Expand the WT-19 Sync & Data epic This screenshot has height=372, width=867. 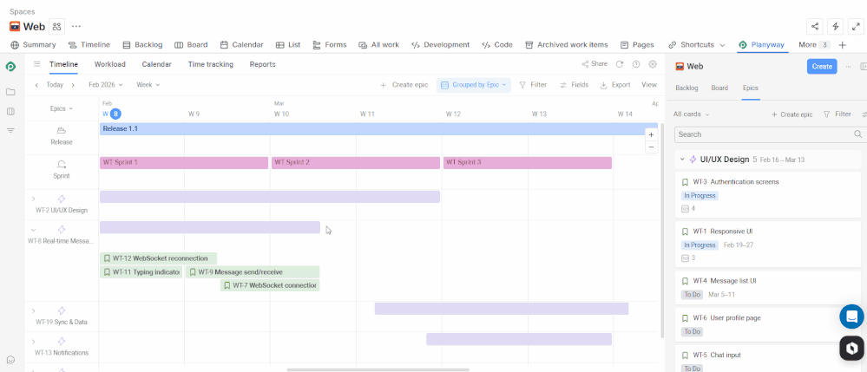tap(33, 310)
